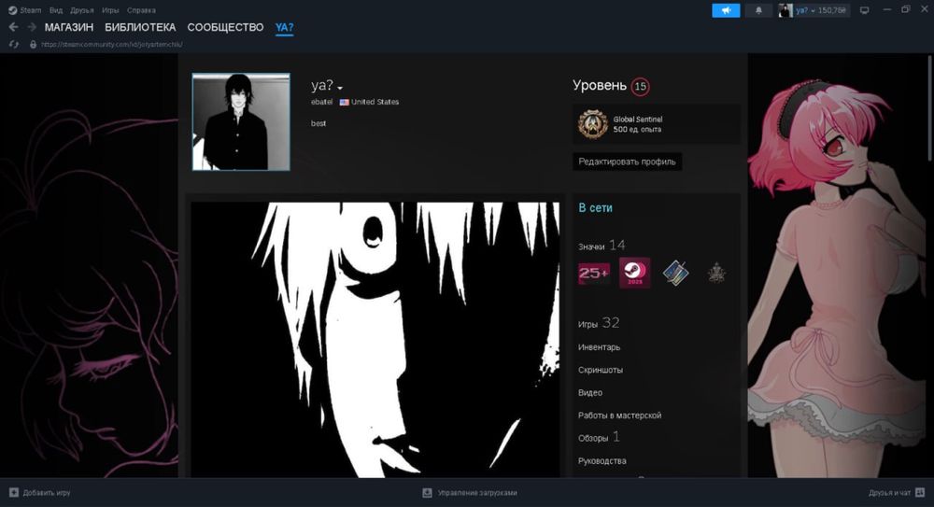Go forward with the right arrow

32,27
